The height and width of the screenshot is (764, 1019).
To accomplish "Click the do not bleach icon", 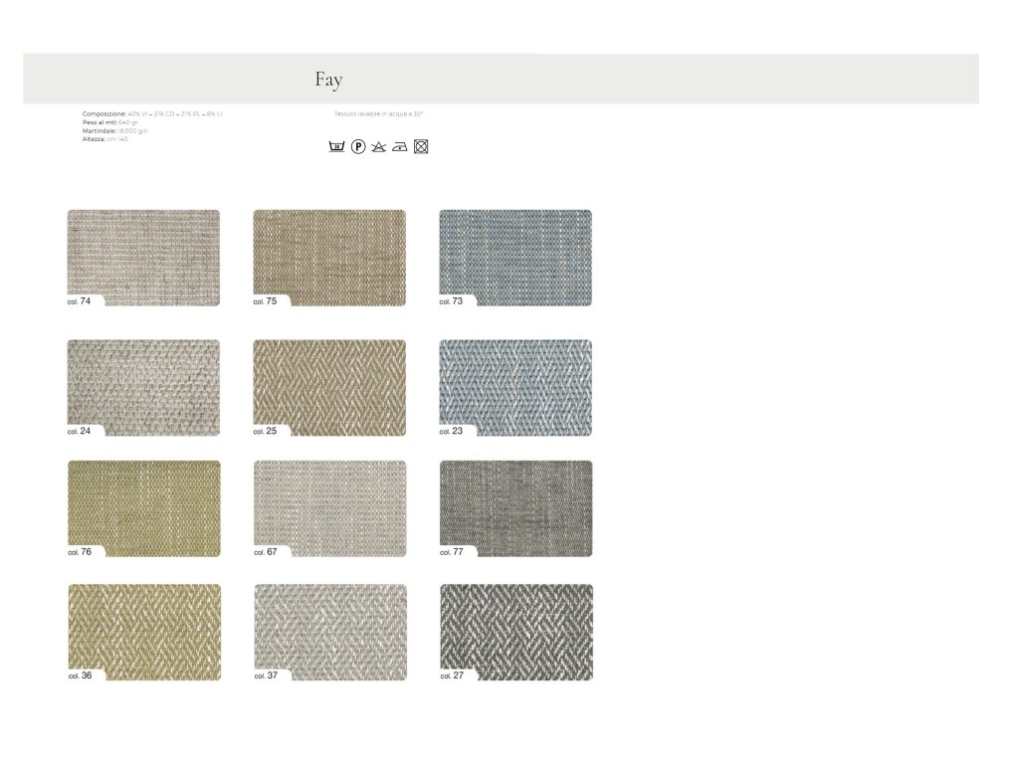I will click(x=378, y=147).
